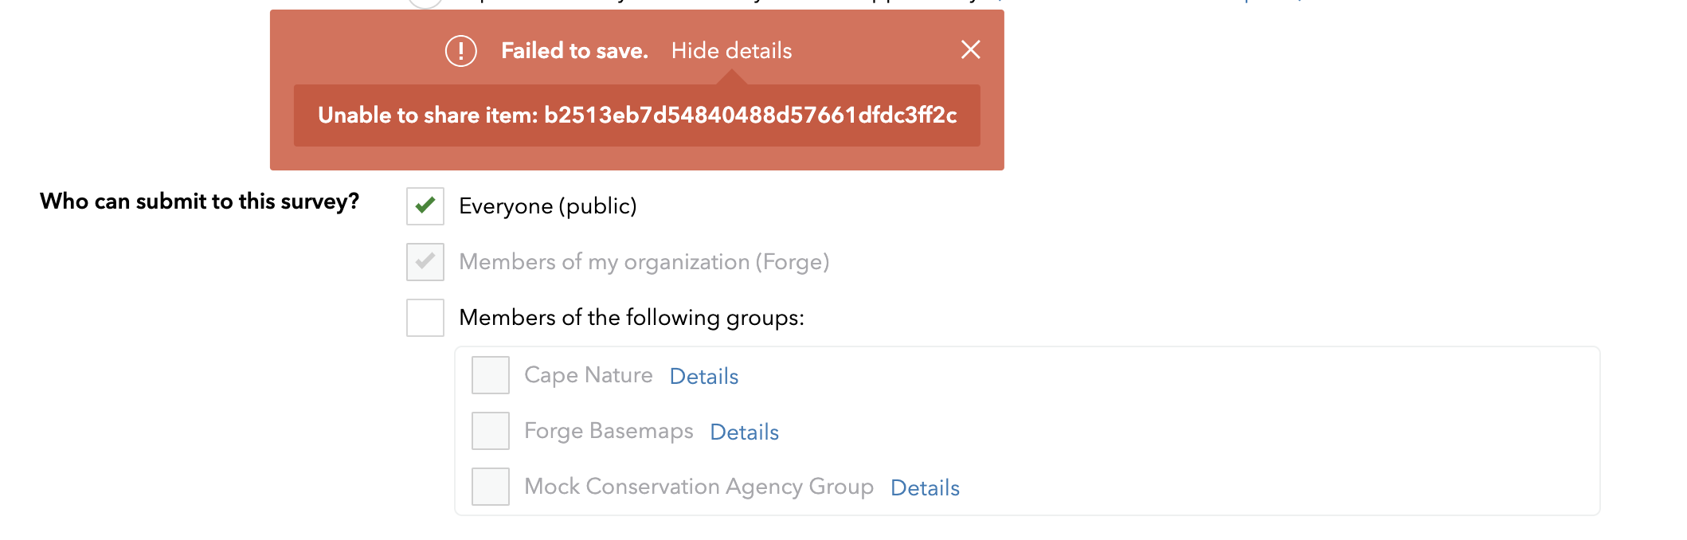Screen dimensions: 1687x540
Task: Dismiss the Failed to save banner with X
Action: tap(970, 49)
